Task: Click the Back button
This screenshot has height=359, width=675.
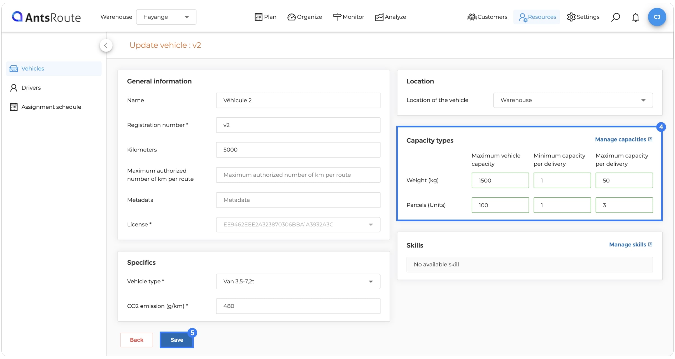Action: pyautogui.click(x=137, y=340)
